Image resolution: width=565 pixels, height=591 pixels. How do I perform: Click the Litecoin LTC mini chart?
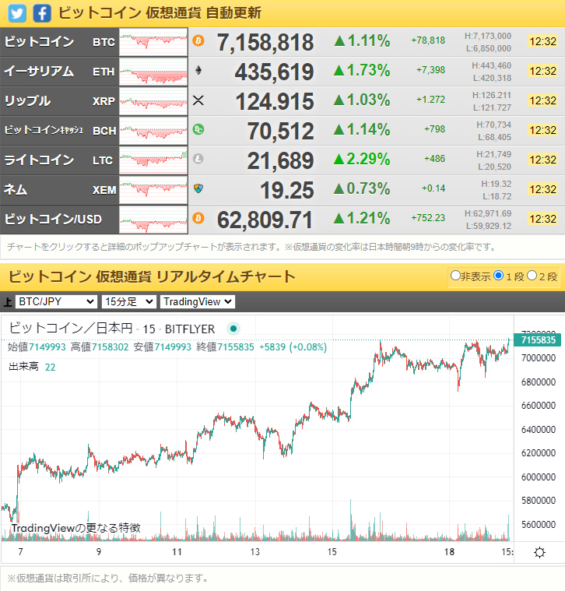coord(153,160)
